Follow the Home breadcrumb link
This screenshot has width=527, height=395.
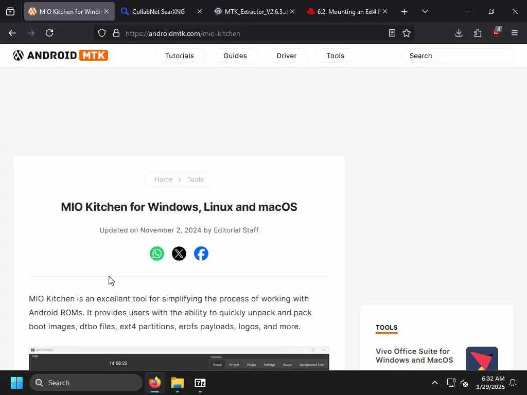163,179
